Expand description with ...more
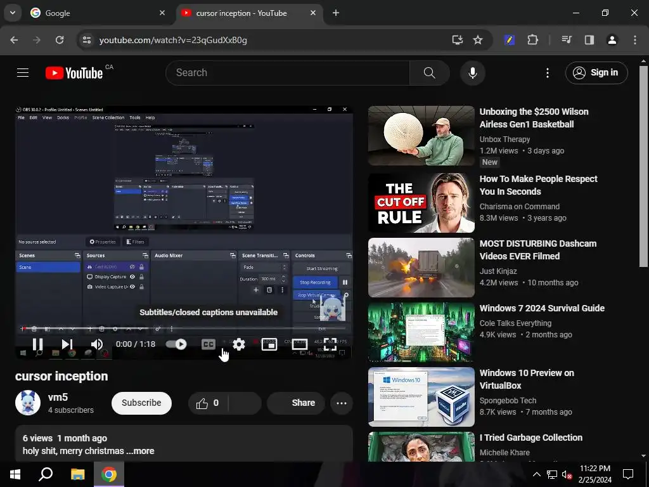 point(140,451)
